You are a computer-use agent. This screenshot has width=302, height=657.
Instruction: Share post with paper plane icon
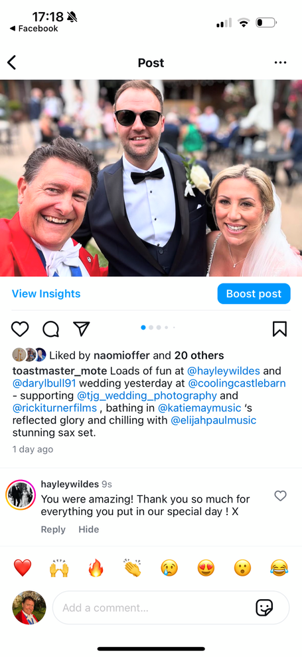[x=82, y=329]
